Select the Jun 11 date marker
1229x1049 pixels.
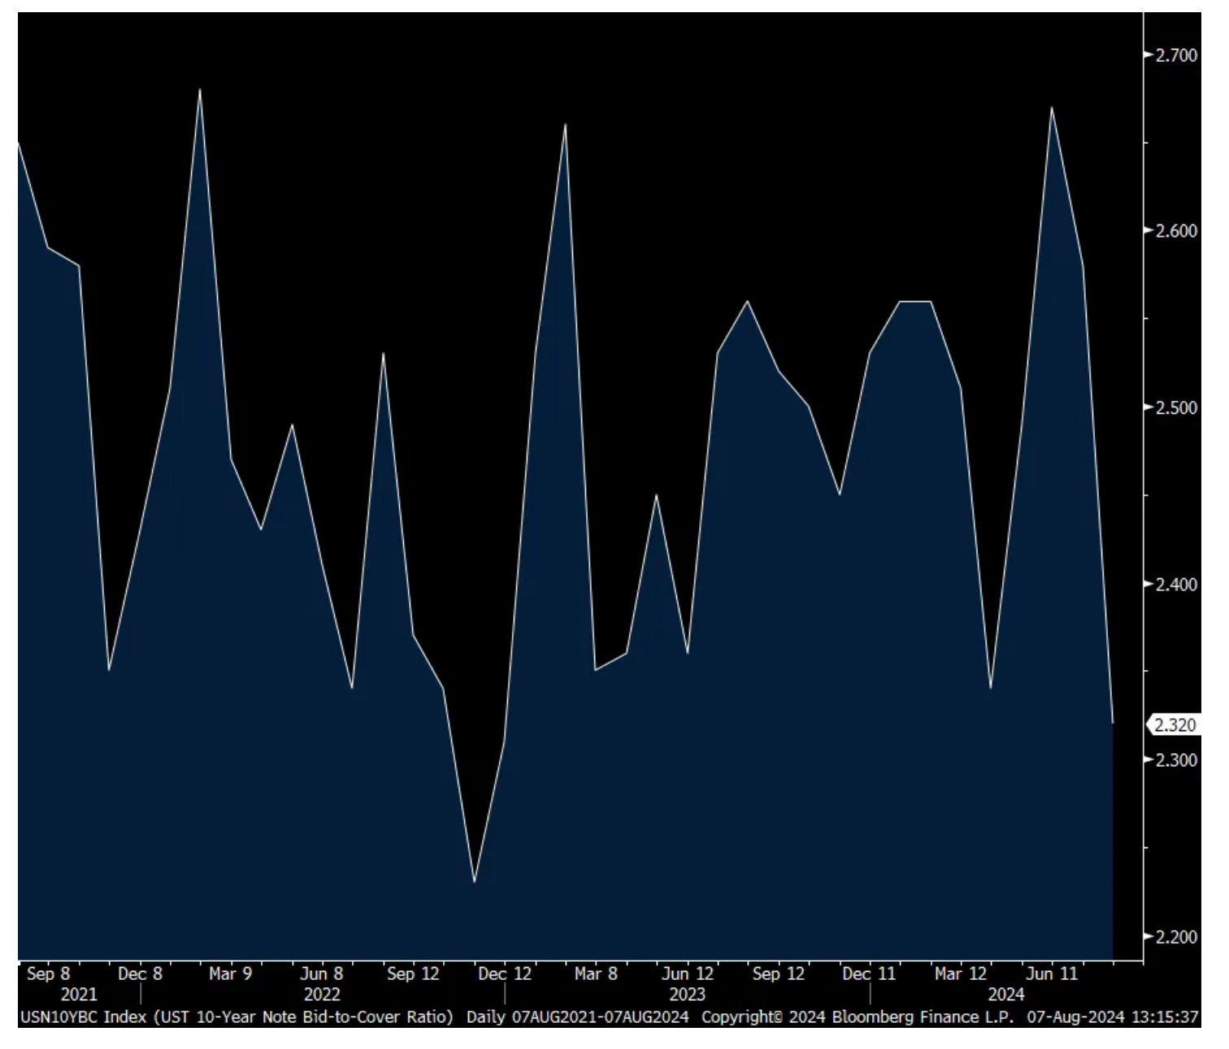[1052, 974]
